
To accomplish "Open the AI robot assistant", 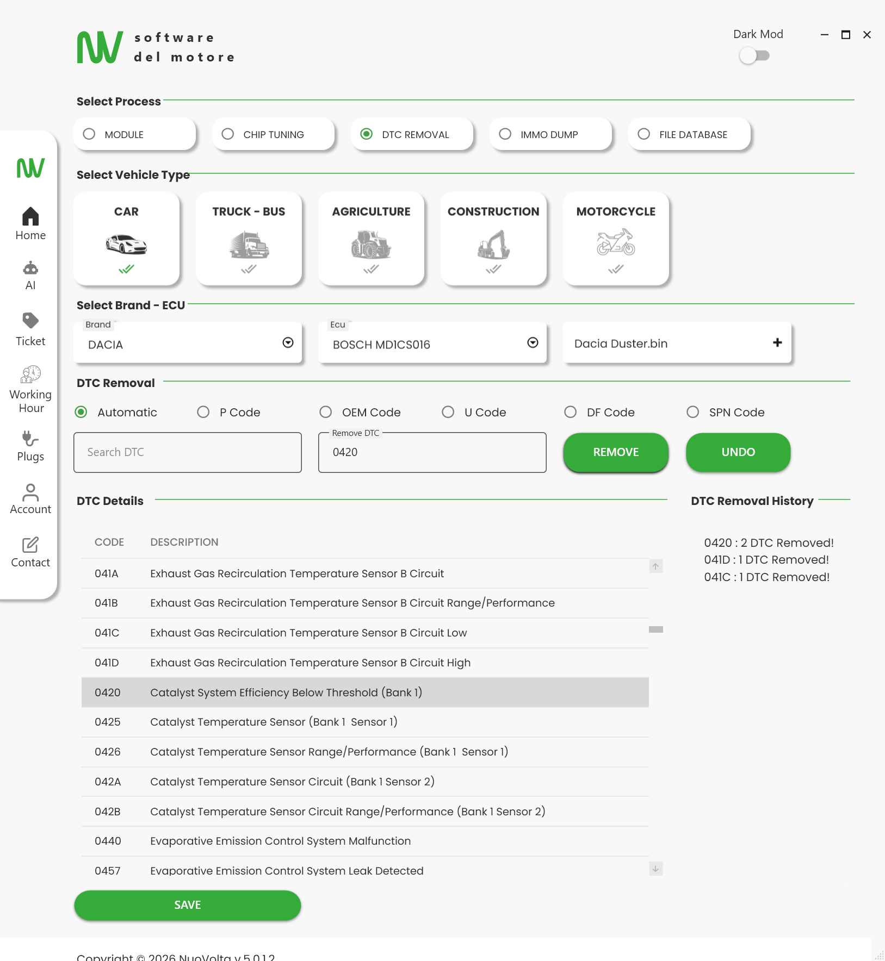I will click(x=30, y=275).
